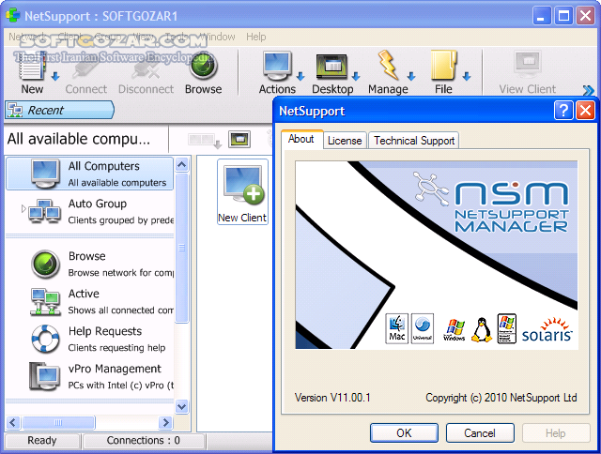Image resolution: width=601 pixels, height=454 pixels.
Task: Click the Desktop toolbar icon
Action: pos(331,67)
